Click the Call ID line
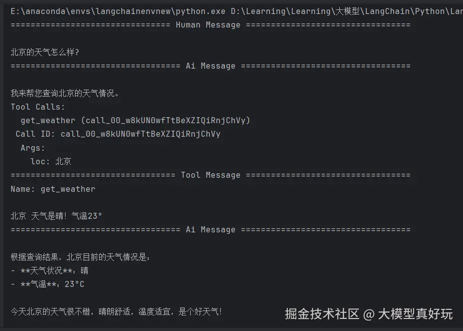 pos(118,134)
